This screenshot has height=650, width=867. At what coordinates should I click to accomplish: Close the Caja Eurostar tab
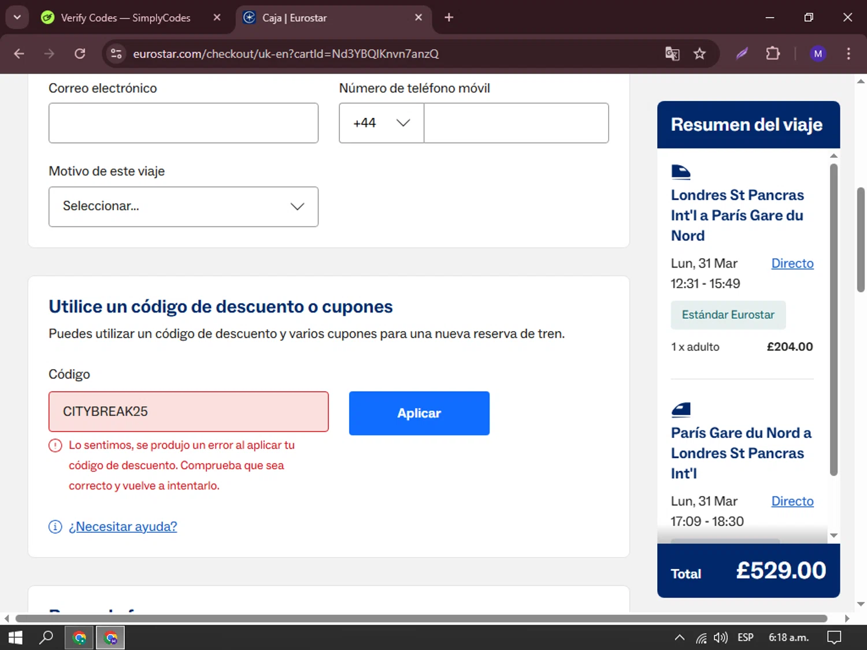click(418, 17)
